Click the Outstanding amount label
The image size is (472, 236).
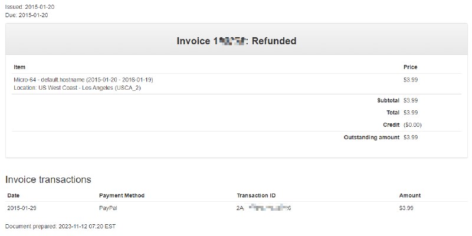[x=372, y=137]
